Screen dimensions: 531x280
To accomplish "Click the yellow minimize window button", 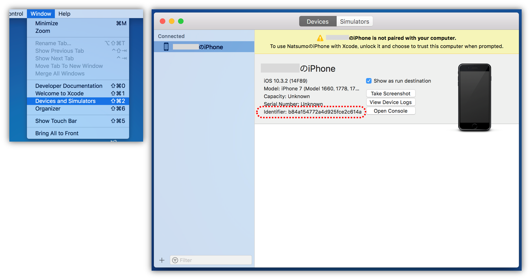I will pos(172,21).
